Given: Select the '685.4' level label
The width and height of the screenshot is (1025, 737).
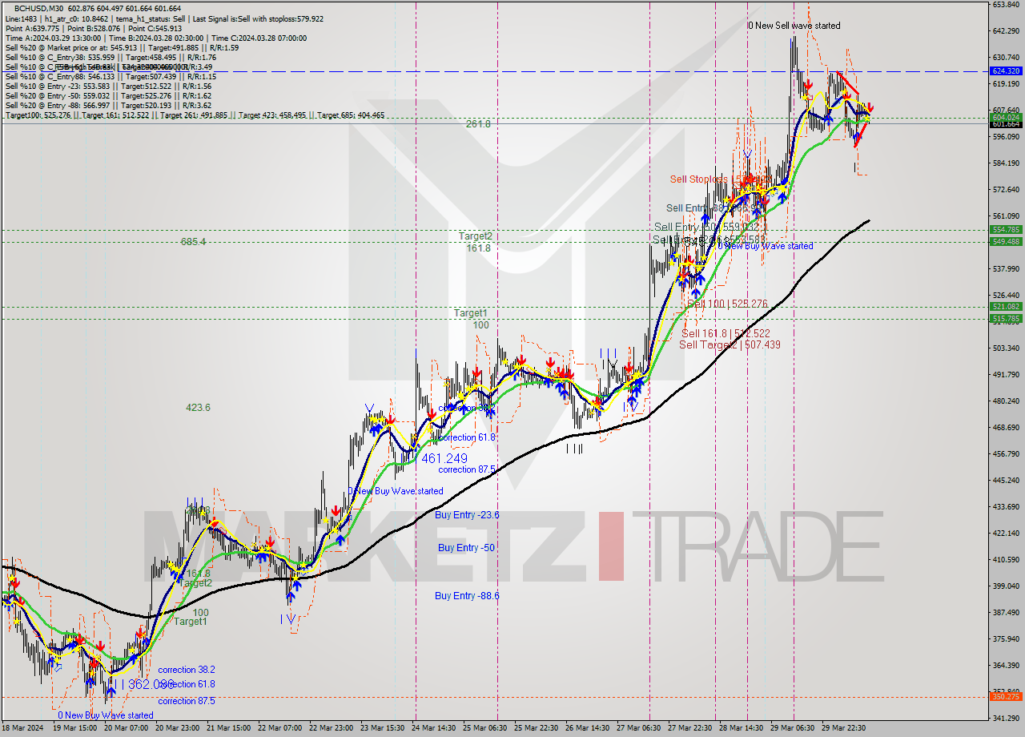Looking at the screenshot, I should [x=193, y=241].
